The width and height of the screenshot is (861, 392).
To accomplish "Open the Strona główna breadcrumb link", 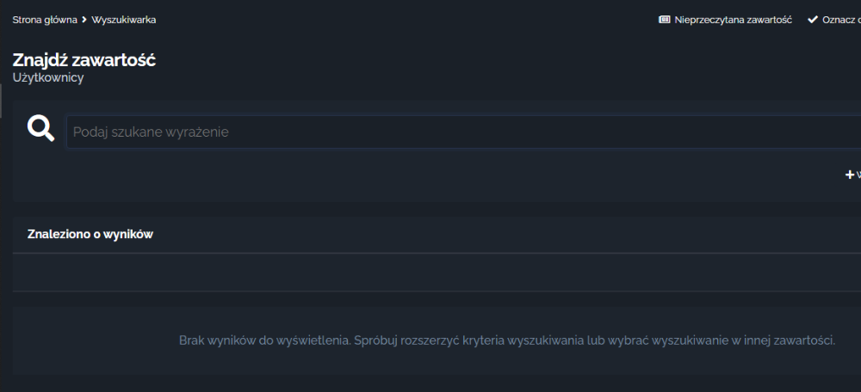I will click(45, 20).
